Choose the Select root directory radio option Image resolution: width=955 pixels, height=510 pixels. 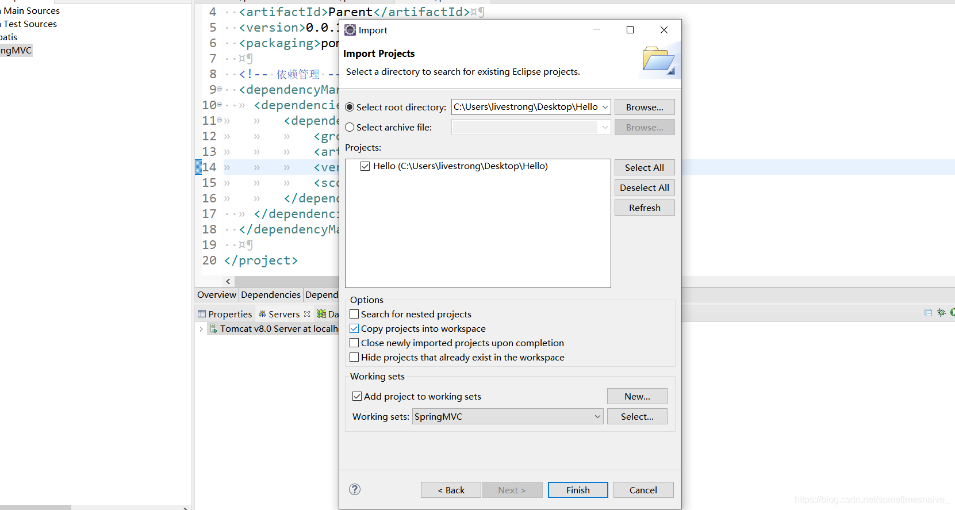coord(350,107)
